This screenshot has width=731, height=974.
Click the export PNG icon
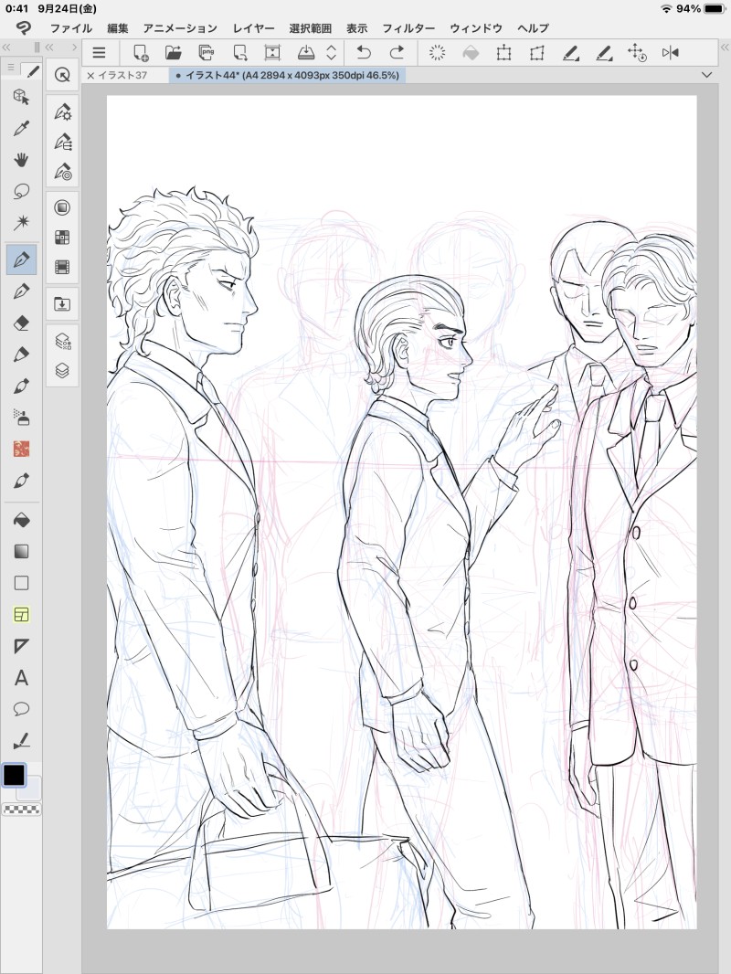207,53
